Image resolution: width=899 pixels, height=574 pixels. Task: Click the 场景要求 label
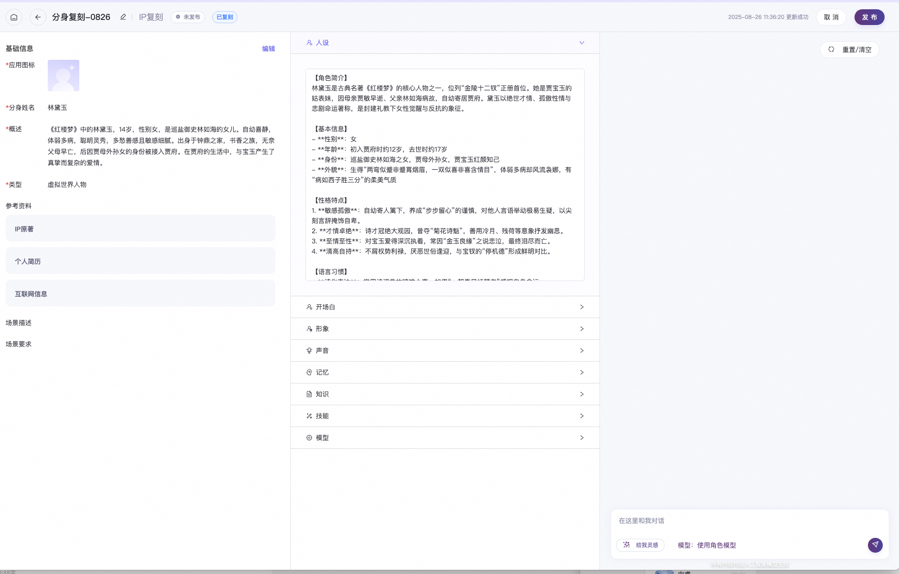19,344
